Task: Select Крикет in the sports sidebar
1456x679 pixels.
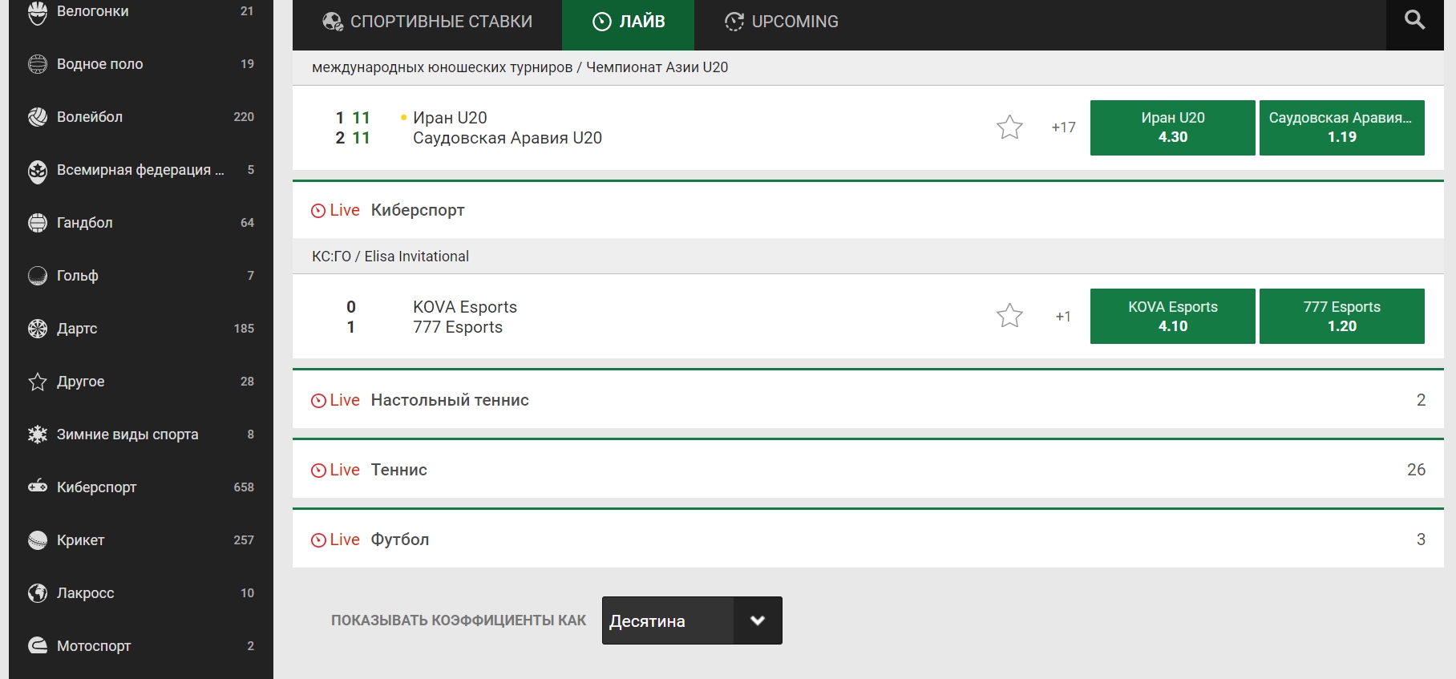Action: (x=81, y=540)
